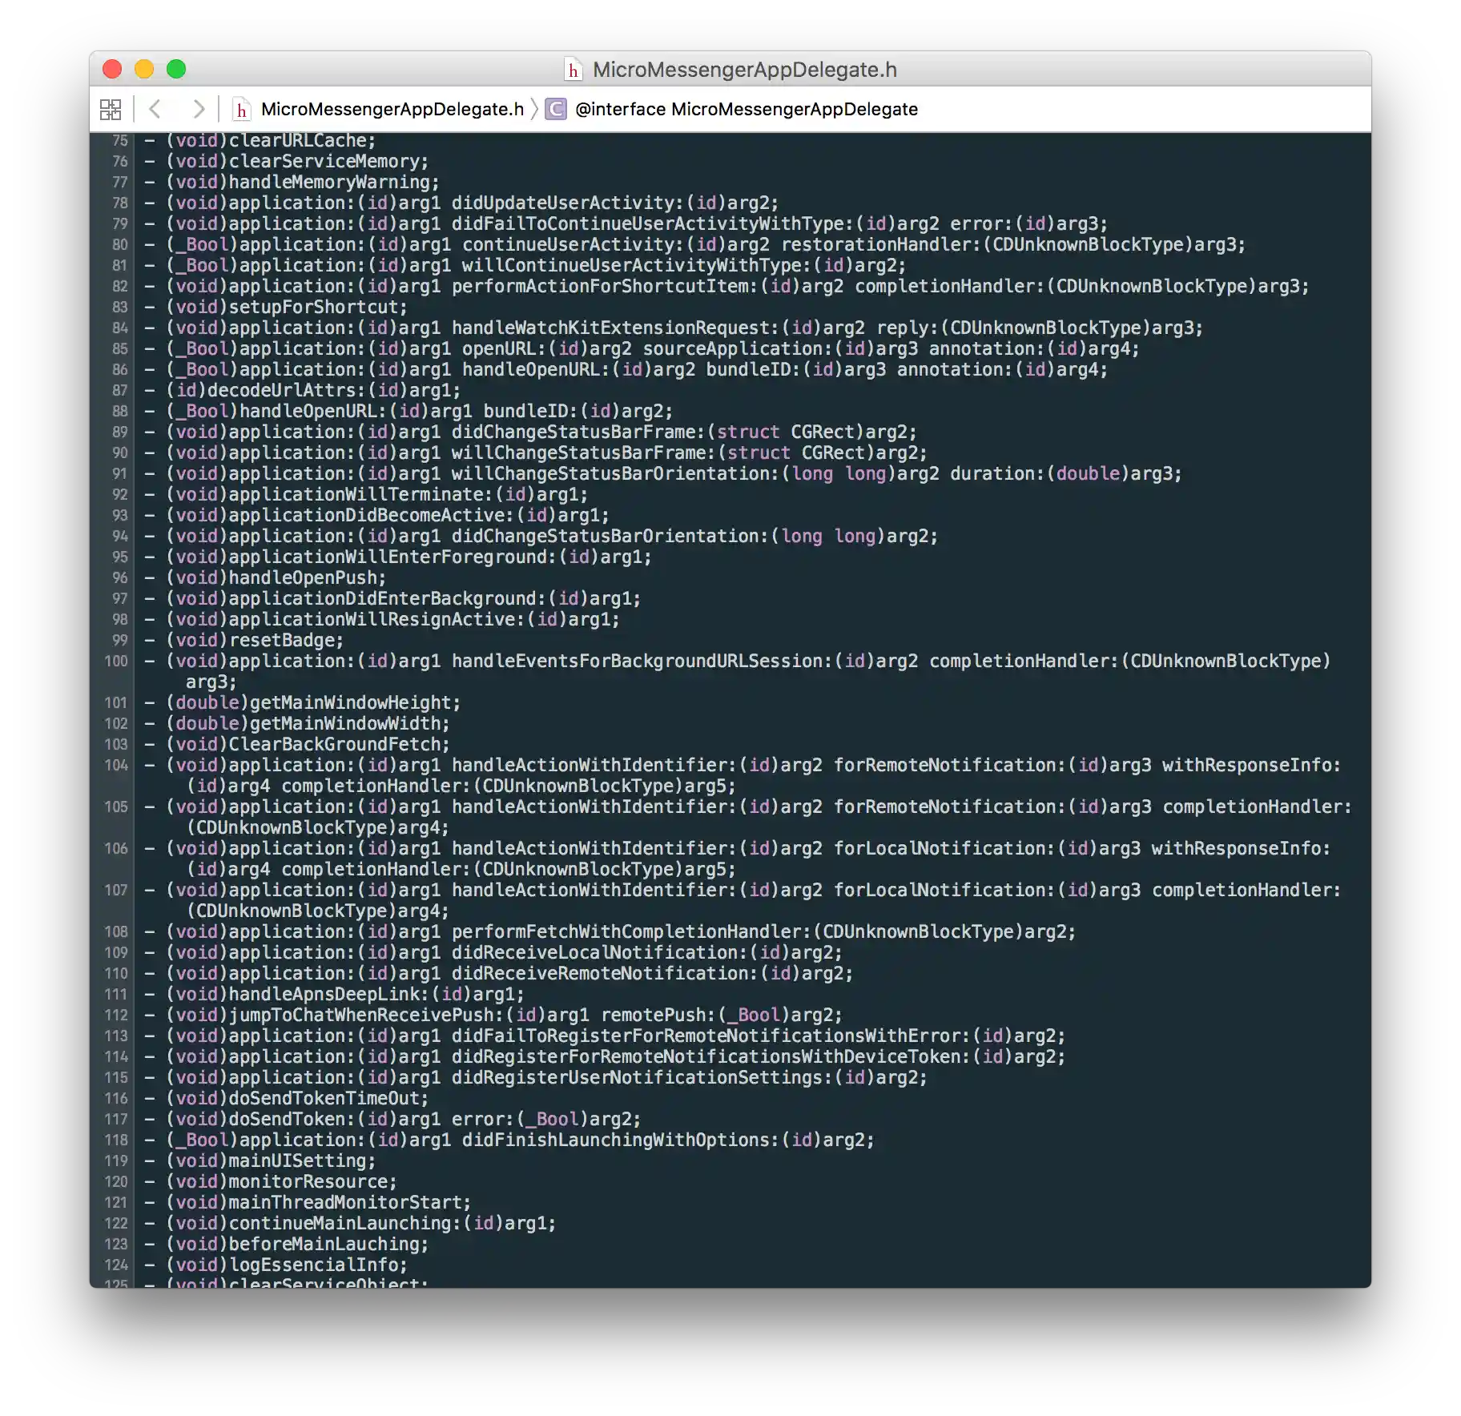This screenshot has height=1416, width=1461.
Task: Click the h header file icon in jump bar
Action: coord(242,109)
